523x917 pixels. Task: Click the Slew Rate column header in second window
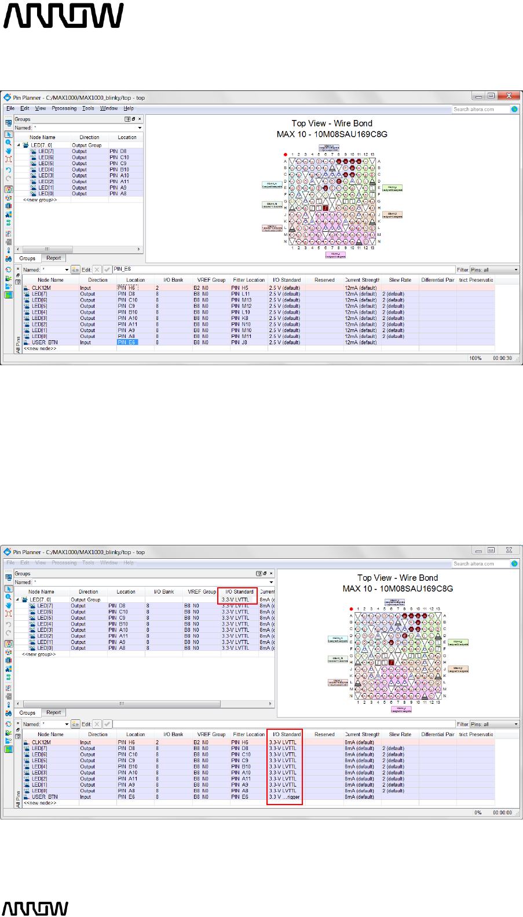click(x=400, y=734)
